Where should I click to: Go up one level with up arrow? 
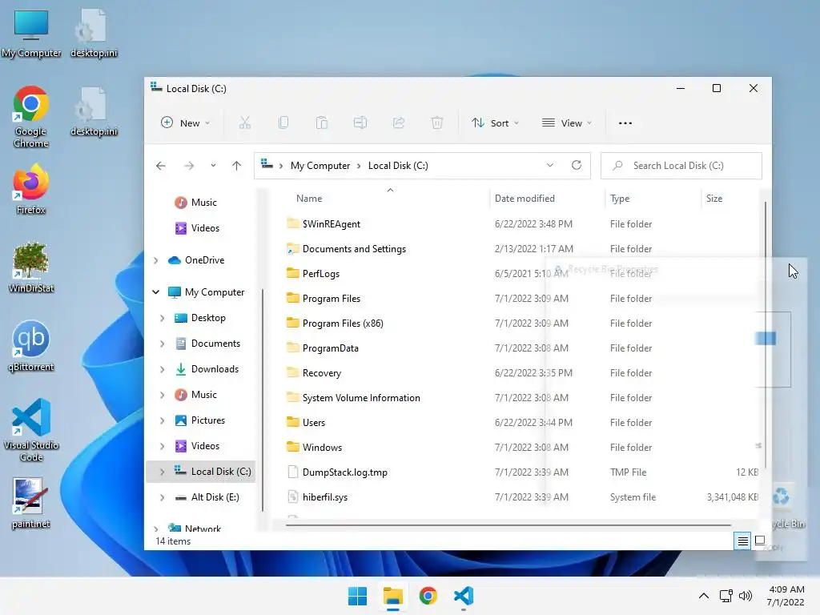(x=236, y=166)
